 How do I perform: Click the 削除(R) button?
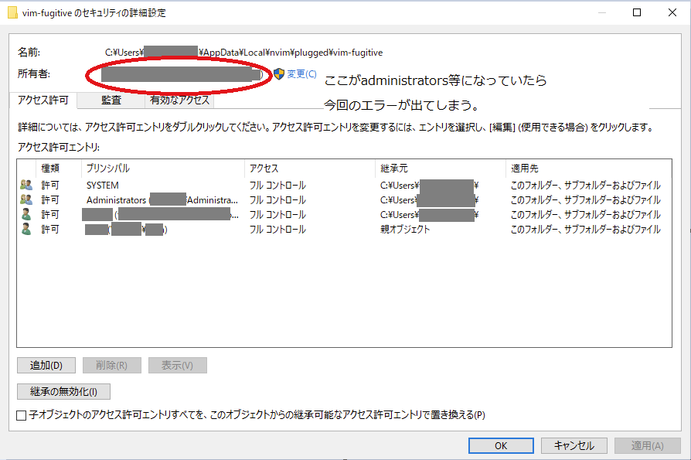(112, 365)
